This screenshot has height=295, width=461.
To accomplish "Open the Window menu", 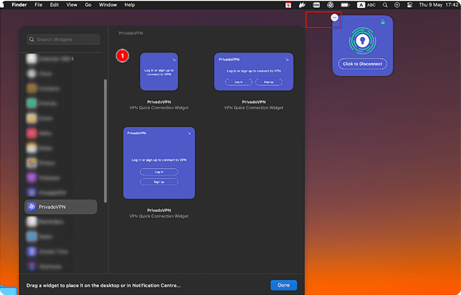I will tap(108, 5).
